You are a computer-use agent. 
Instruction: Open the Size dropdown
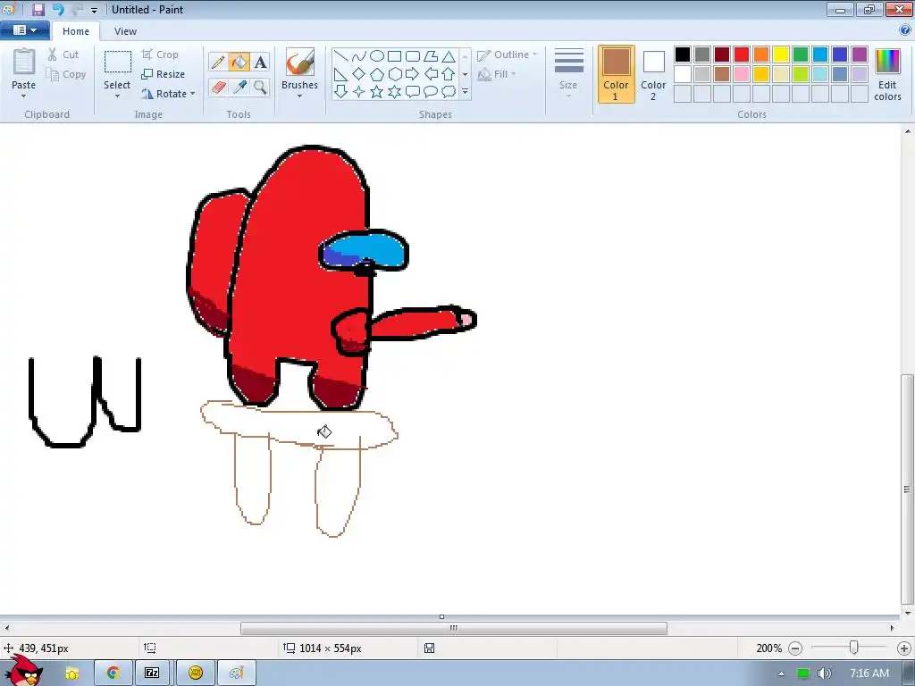(x=568, y=72)
